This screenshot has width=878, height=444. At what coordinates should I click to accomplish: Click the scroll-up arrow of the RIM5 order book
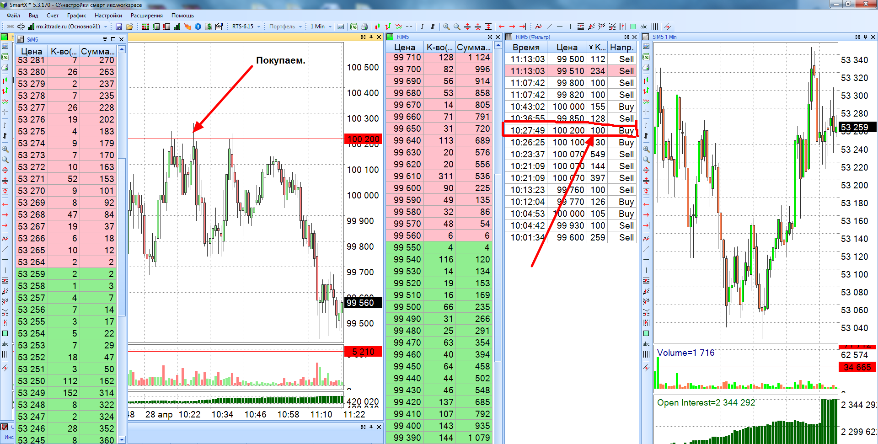[498, 46]
